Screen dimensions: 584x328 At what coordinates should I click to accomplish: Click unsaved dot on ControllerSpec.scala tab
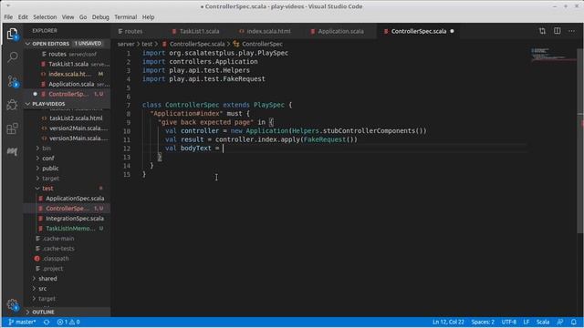[x=452, y=32]
